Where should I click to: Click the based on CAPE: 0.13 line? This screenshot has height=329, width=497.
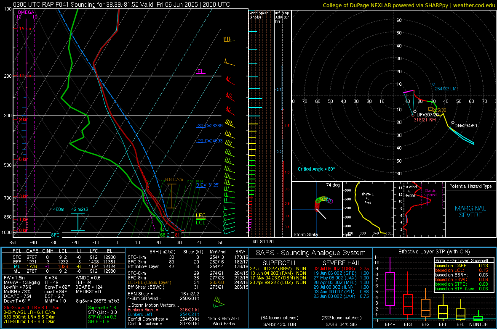click(x=461, y=266)
